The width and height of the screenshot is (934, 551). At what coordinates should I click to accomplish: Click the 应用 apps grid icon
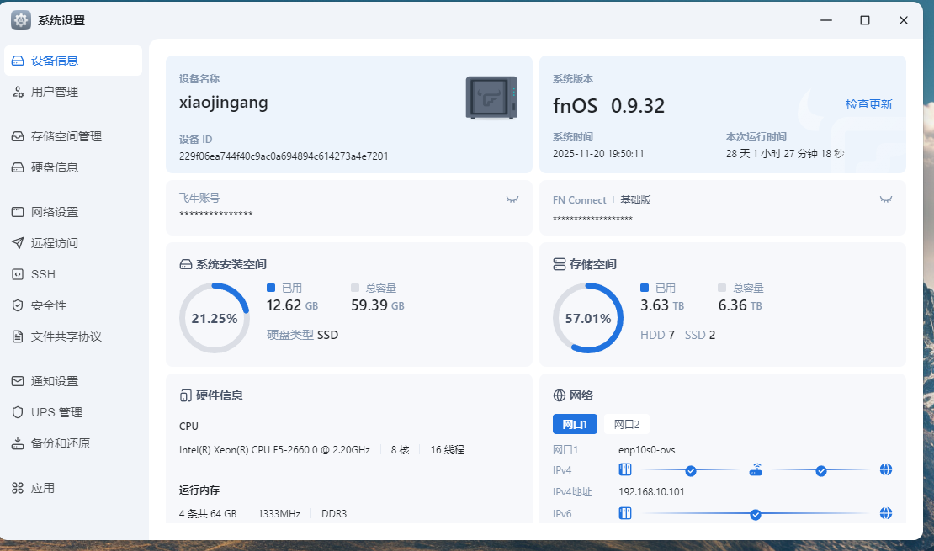[18, 488]
